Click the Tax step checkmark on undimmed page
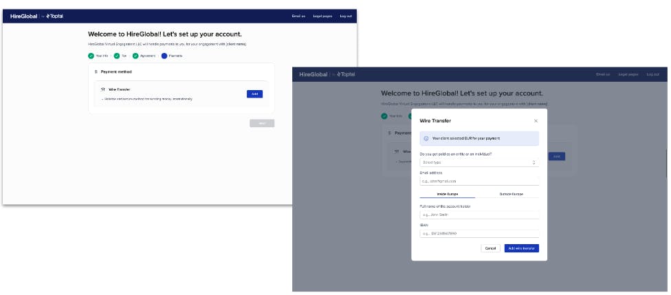The width and height of the screenshot is (671, 295). 117,56
